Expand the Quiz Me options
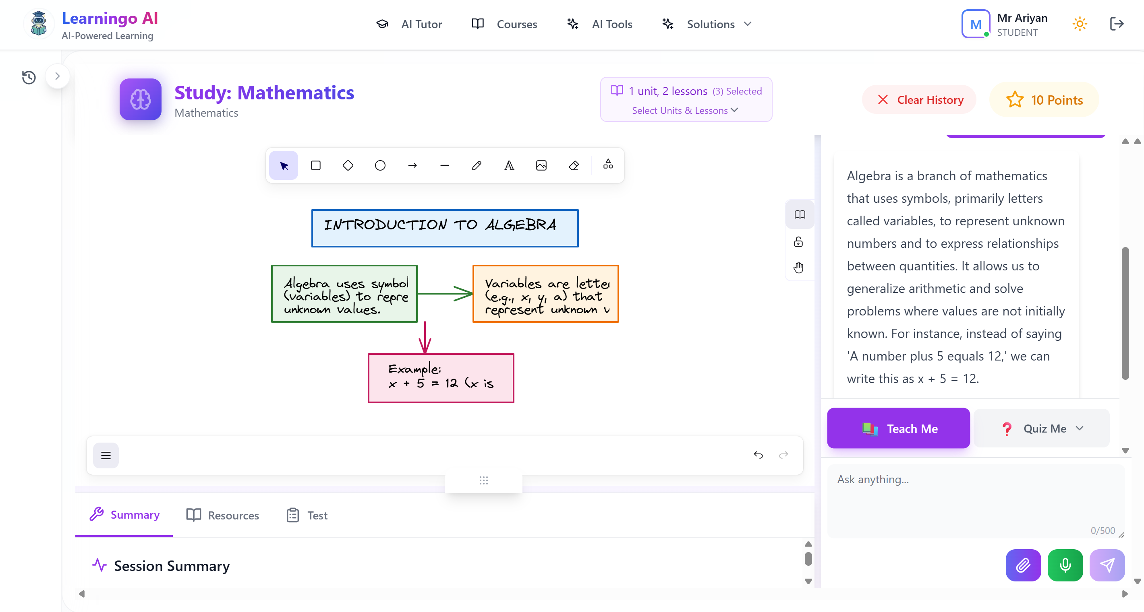 (x=1042, y=429)
